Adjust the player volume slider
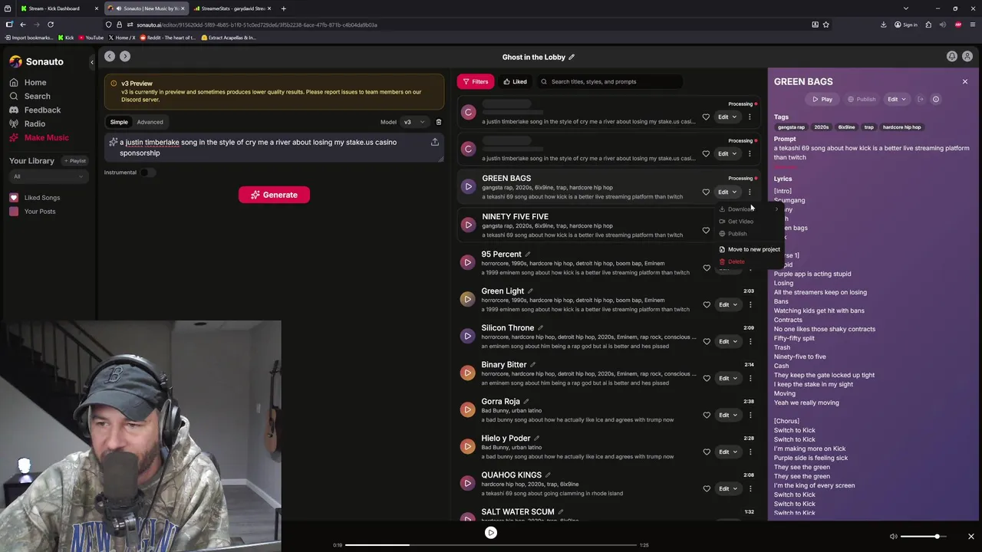The image size is (982, 552). [x=923, y=537]
